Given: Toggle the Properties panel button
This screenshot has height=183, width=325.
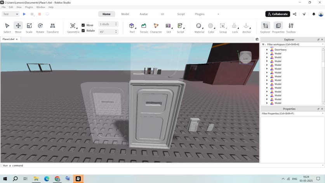Looking at the screenshot, I should tap(278, 28).
